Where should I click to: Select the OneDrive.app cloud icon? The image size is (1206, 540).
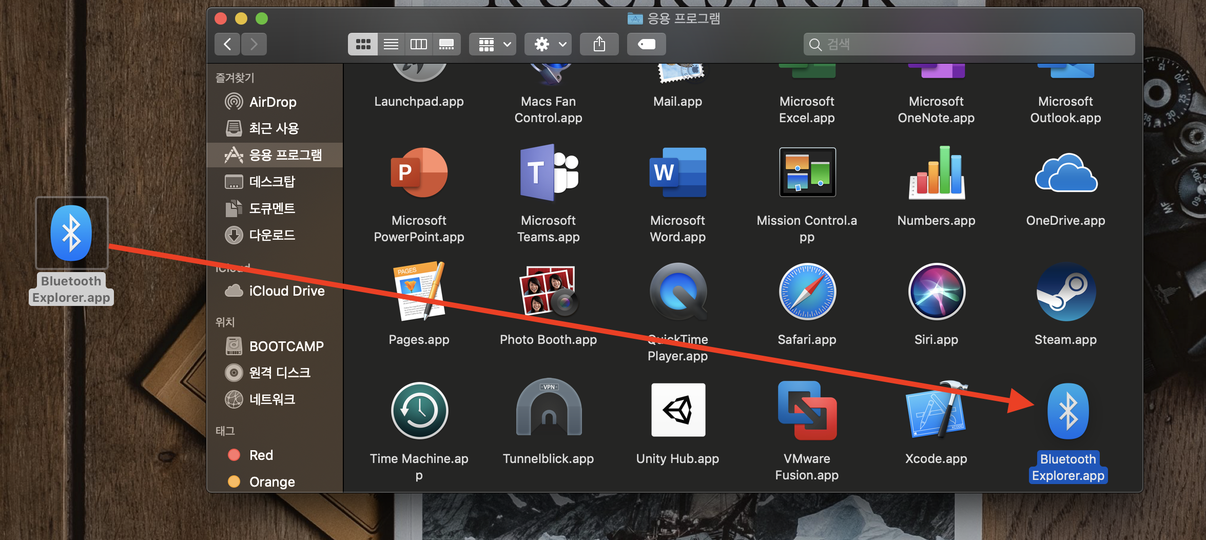point(1066,173)
